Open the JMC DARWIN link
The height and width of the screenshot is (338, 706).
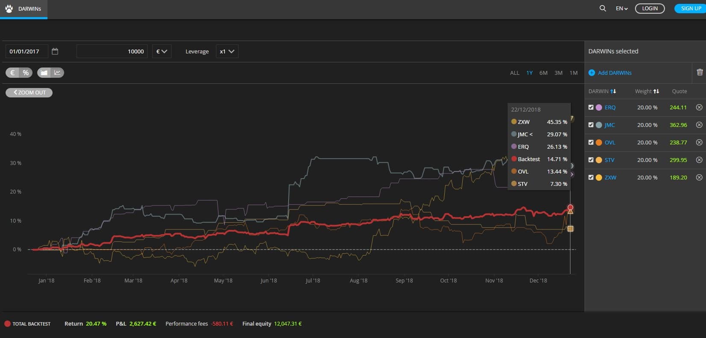[609, 125]
